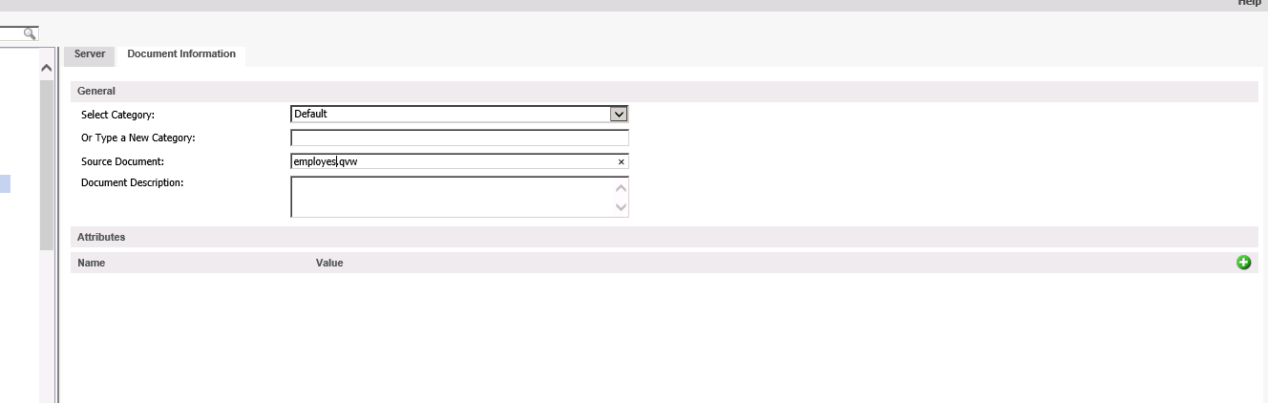Image resolution: width=1268 pixels, height=403 pixels.
Task: Click the Document Description scroll-up arrow
Action: click(622, 187)
